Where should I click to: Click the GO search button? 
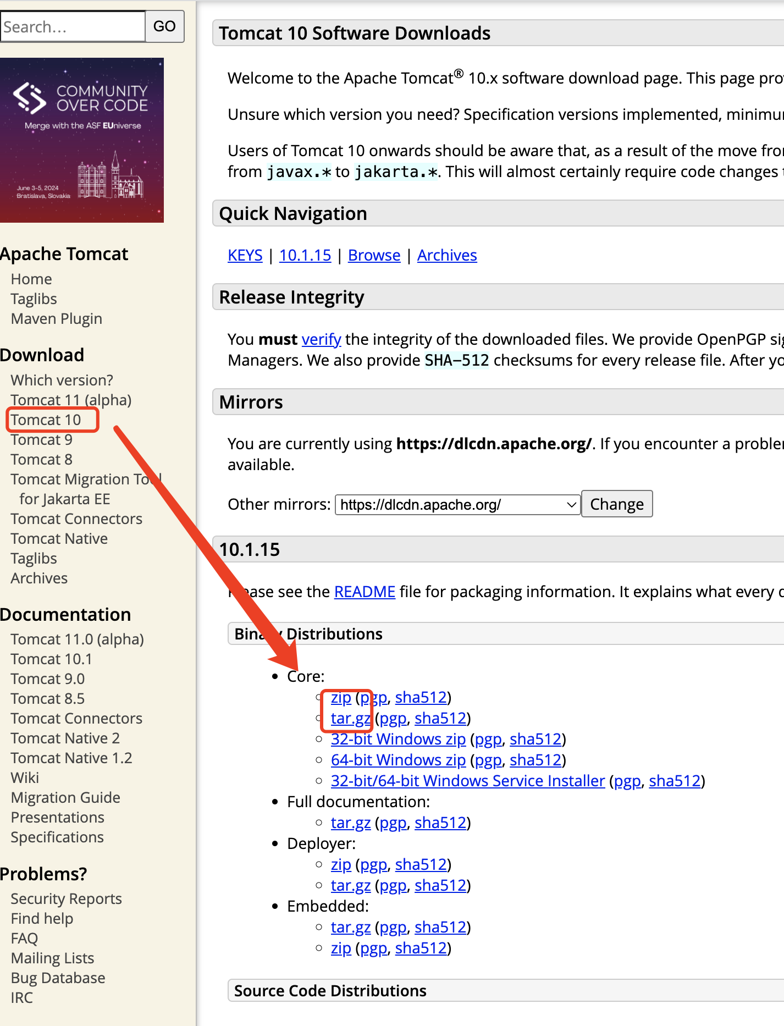tap(164, 26)
